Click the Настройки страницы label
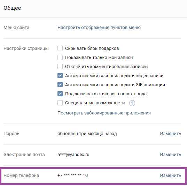 click(x=26, y=49)
